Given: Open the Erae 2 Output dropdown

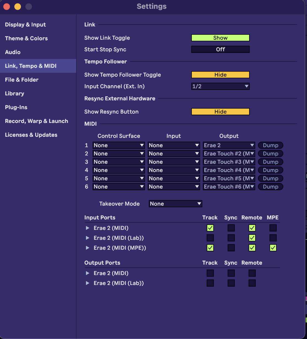Looking at the screenshot, I should (229, 145).
